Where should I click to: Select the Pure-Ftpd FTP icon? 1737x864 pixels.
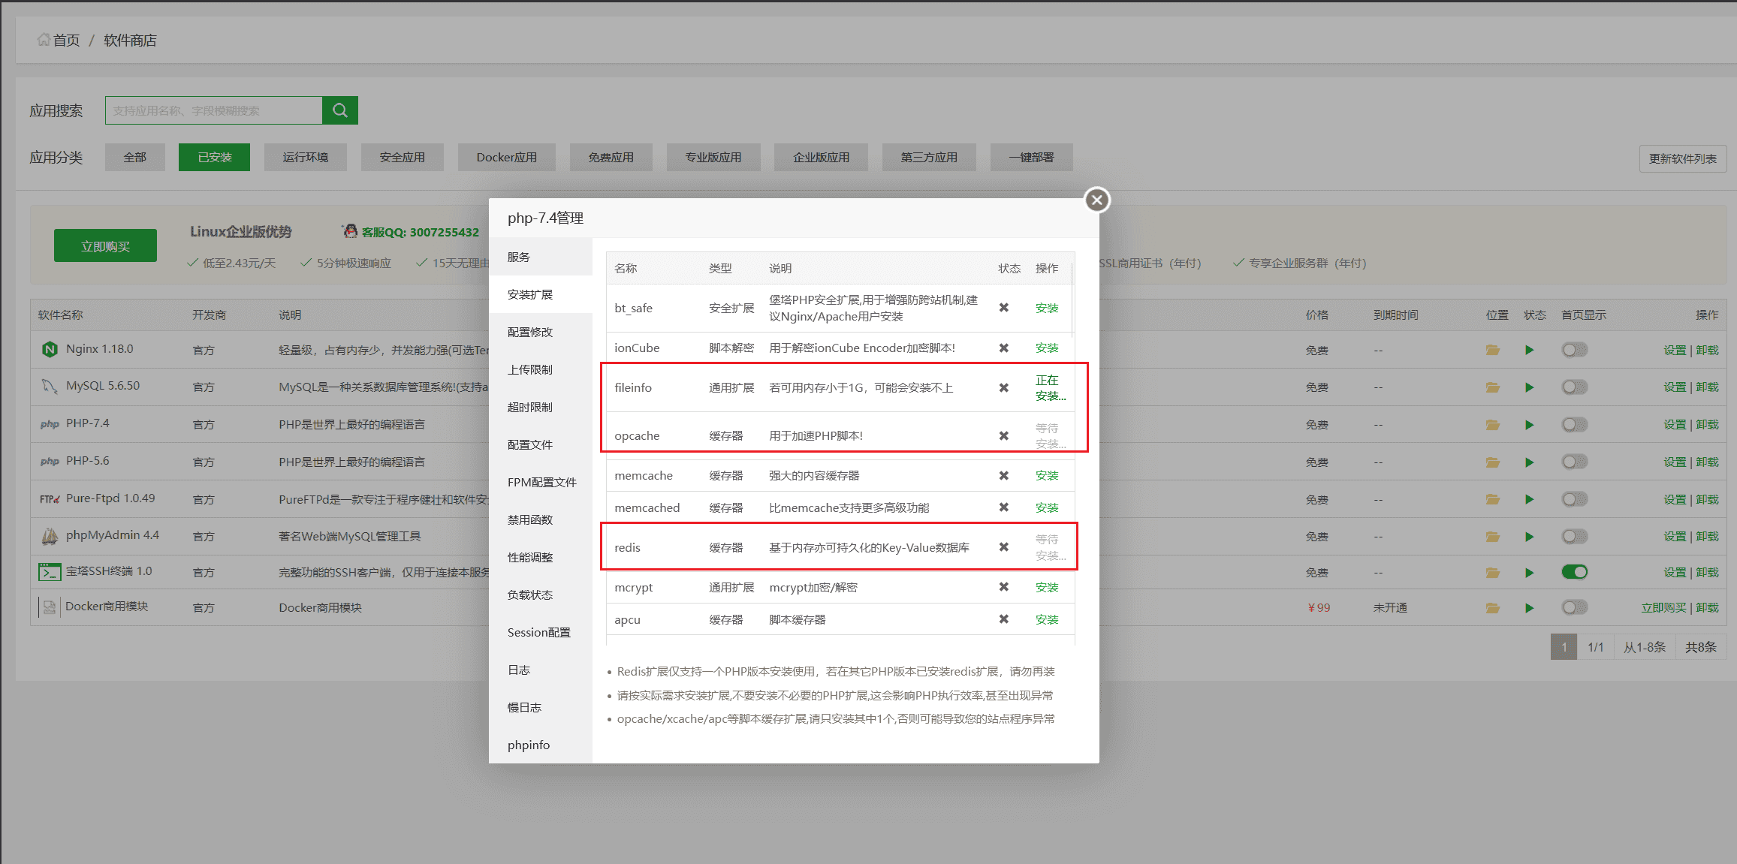(x=48, y=498)
